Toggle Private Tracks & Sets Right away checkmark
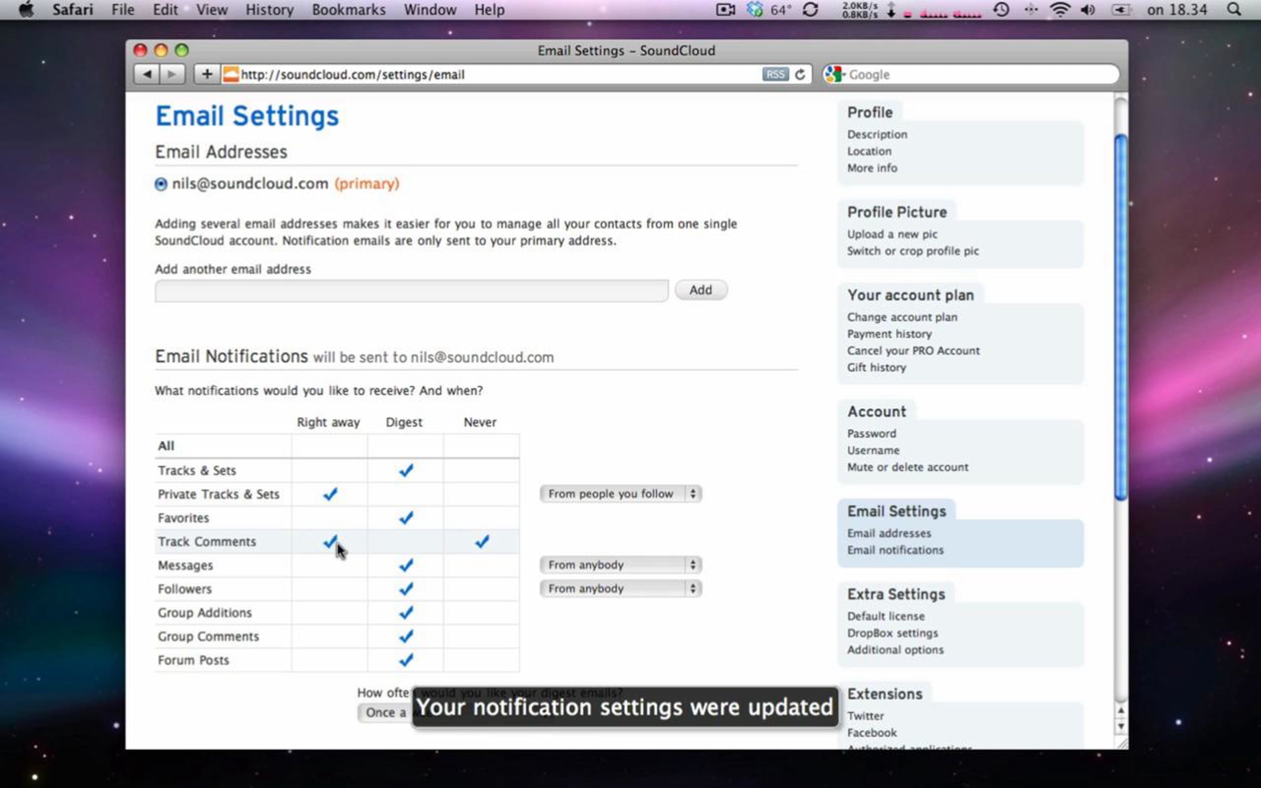 [330, 494]
